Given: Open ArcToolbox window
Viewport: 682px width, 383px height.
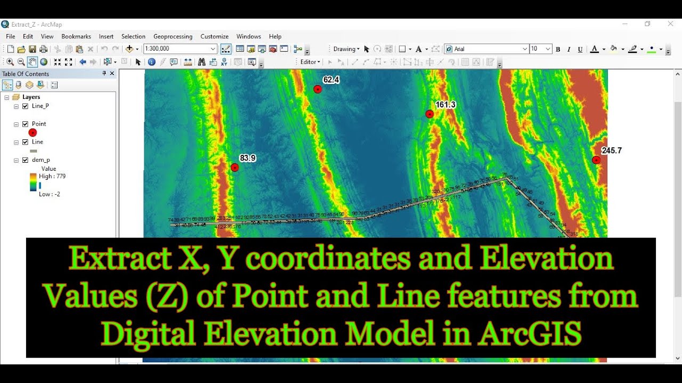Looking at the screenshot, I should [273, 49].
